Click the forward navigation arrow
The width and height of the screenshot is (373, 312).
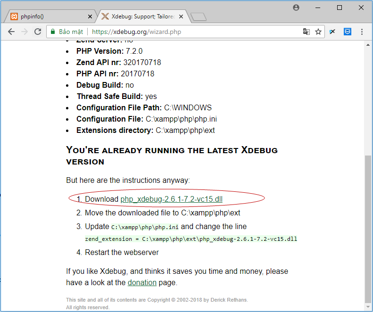click(x=25, y=32)
